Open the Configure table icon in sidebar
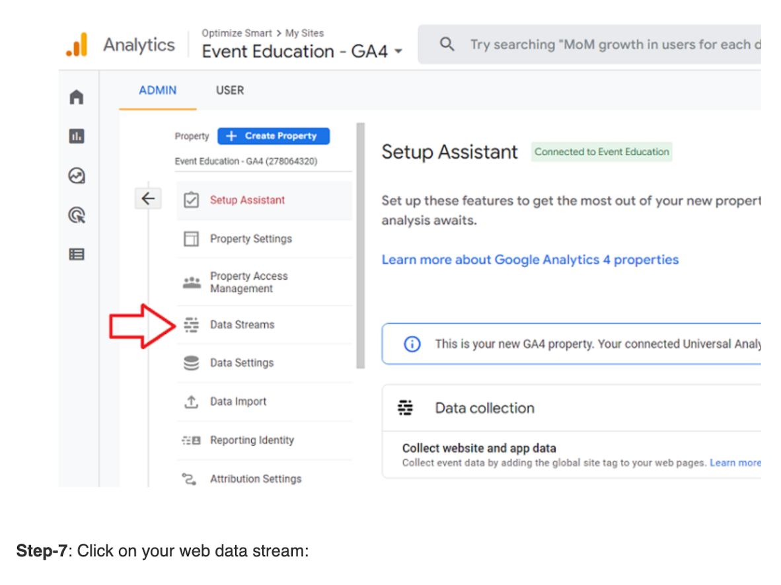 click(x=77, y=254)
